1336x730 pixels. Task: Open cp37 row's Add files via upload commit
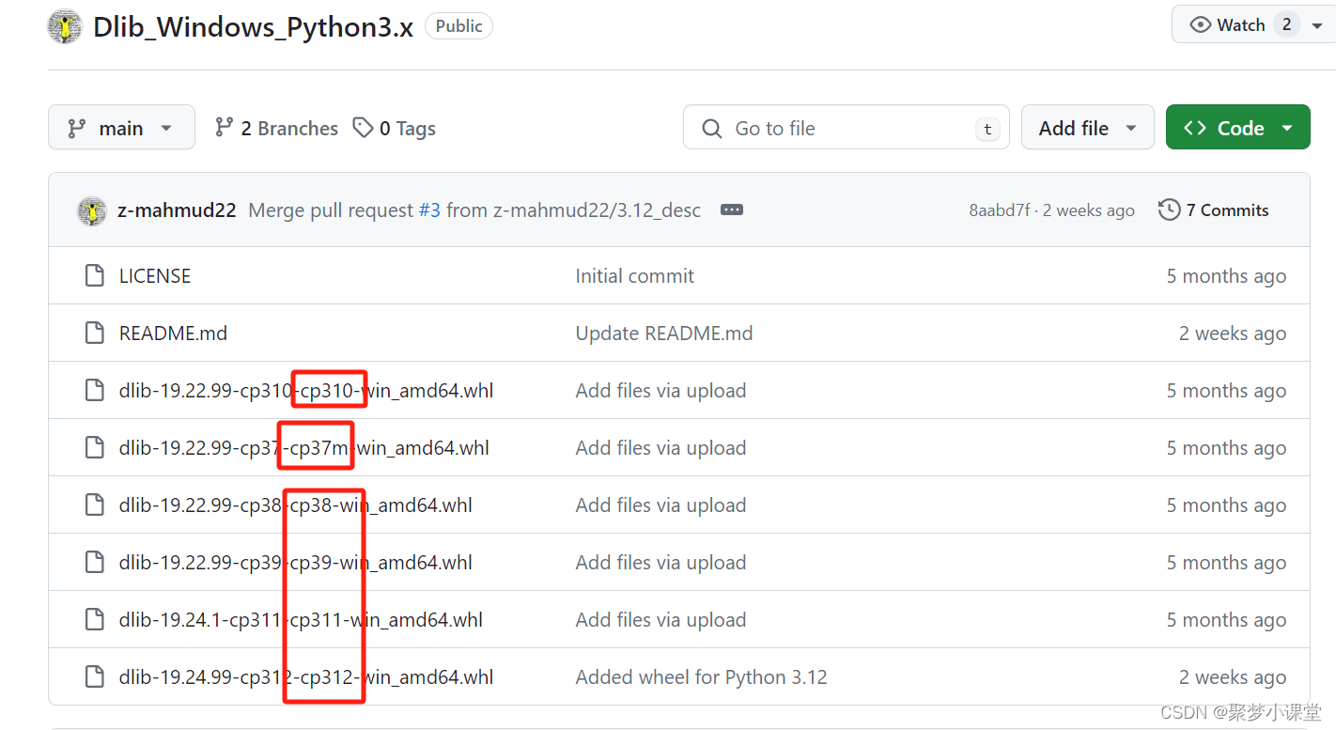pos(661,447)
